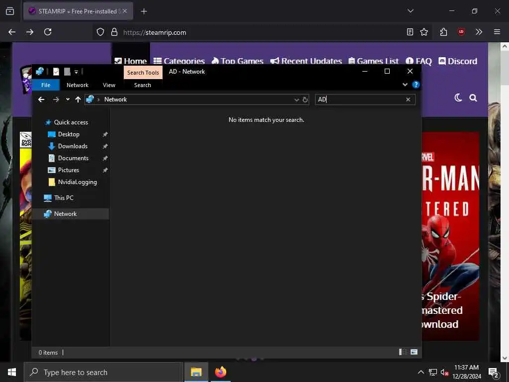Toggle steamrip dark mode moon icon
509x382 pixels.
458,97
